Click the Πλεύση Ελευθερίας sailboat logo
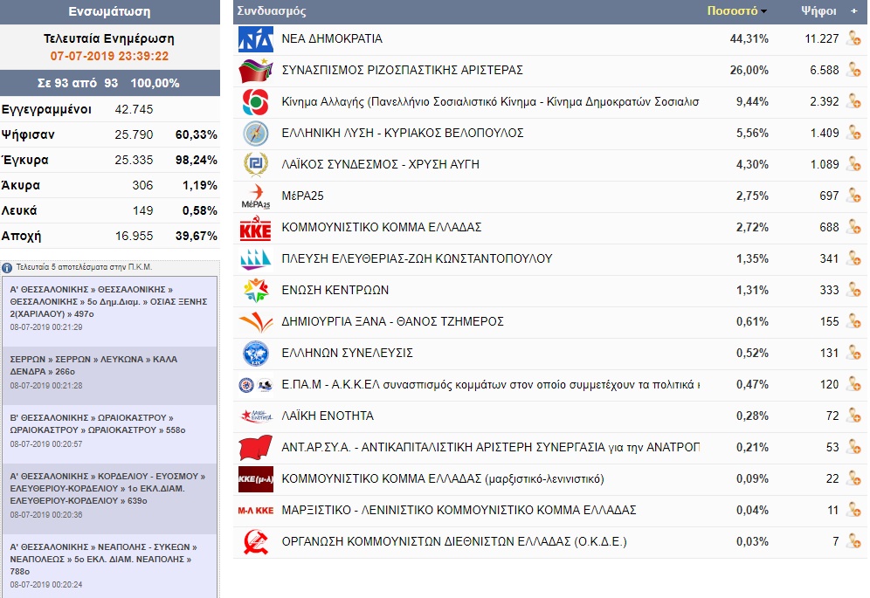The width and height of the screenshot is (870, 598). [256, 259]
